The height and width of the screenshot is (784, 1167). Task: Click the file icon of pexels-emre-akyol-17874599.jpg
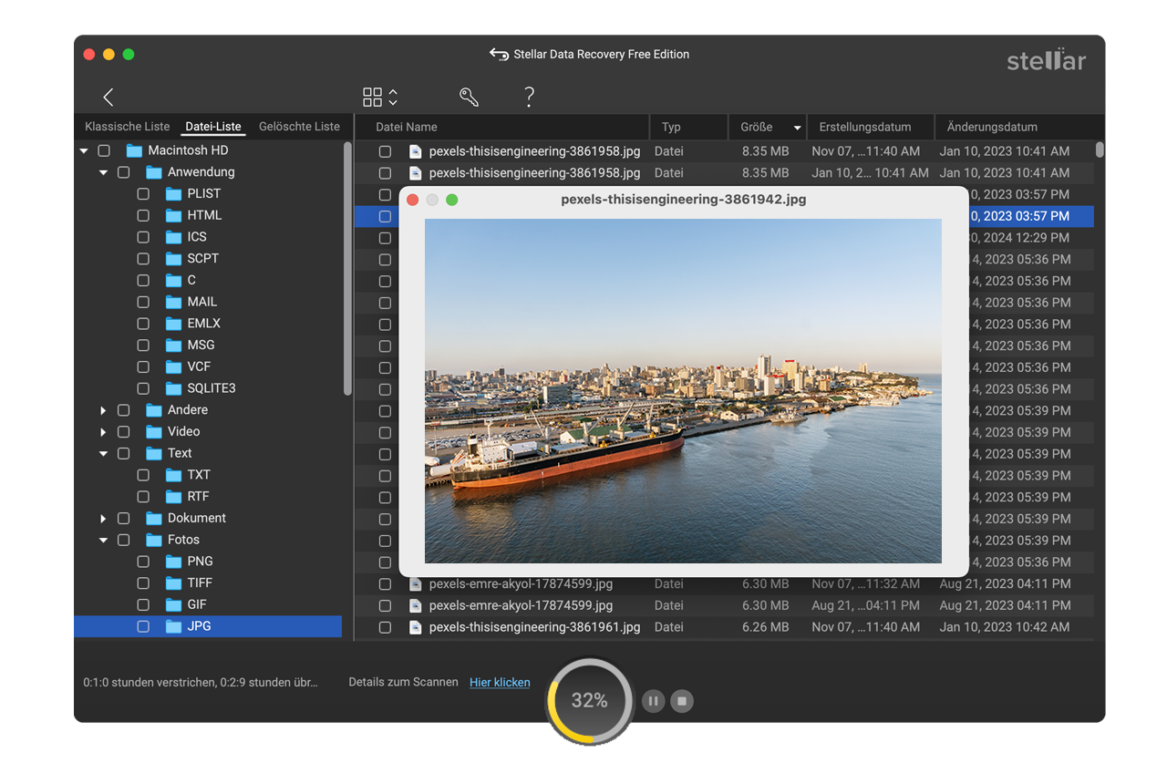[x=416, y=583]
